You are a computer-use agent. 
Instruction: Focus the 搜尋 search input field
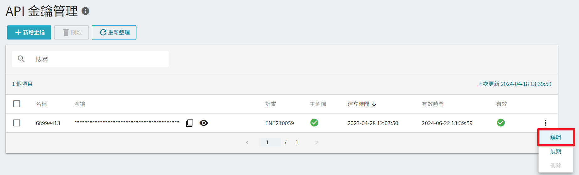coord(90,59)
